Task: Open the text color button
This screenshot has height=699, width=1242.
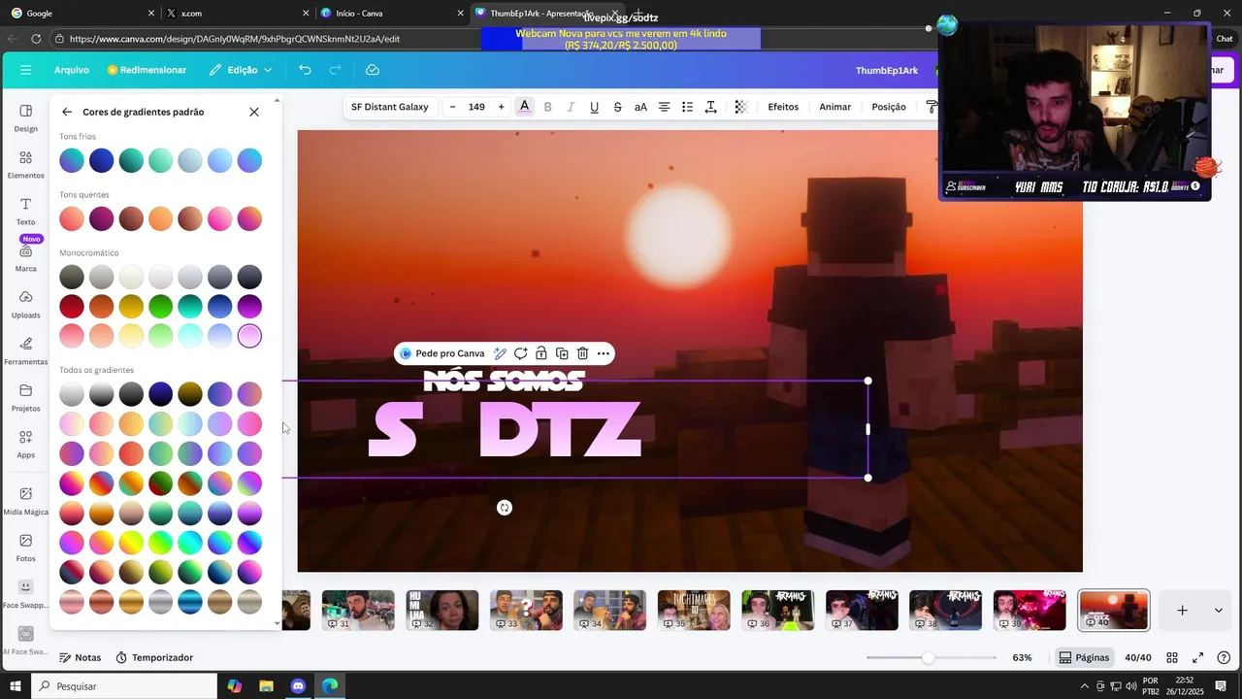Action: (524, 107)
